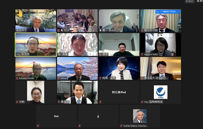Click the pin icon on the 刘华 meeting-room tile

coord(62,30)
